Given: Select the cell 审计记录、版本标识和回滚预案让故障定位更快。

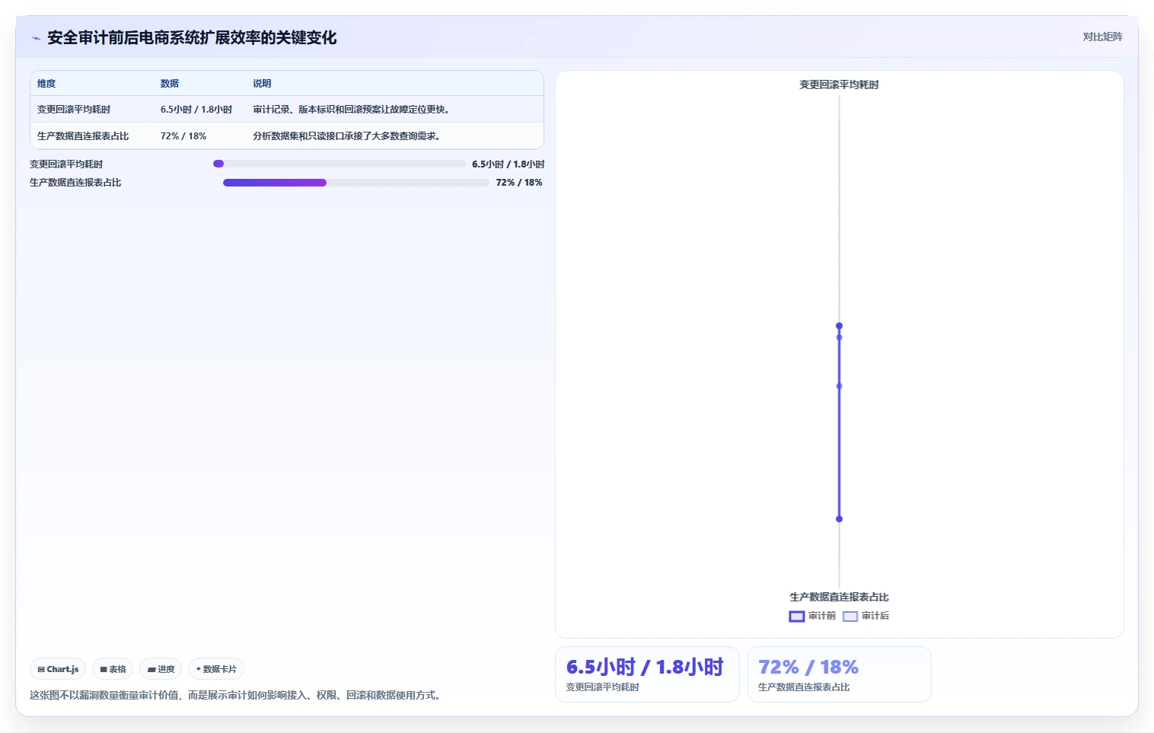Looking at the screenshot, I should pyautogui.click(x=394, y=110).
